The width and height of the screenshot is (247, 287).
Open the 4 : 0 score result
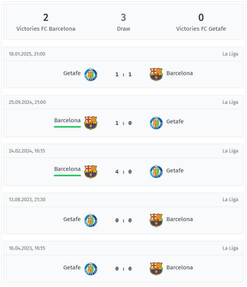[x=123, y=172]
